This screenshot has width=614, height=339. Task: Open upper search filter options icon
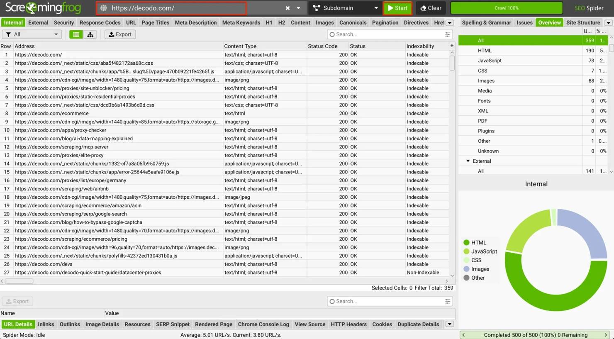tap(448, 34)
